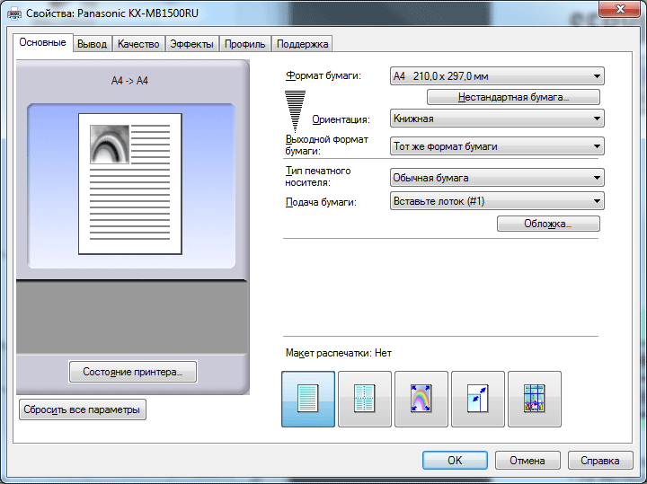The height and width of the screenshot is (484, 647).
Task: Click the Отмена button
Action: 527,461
